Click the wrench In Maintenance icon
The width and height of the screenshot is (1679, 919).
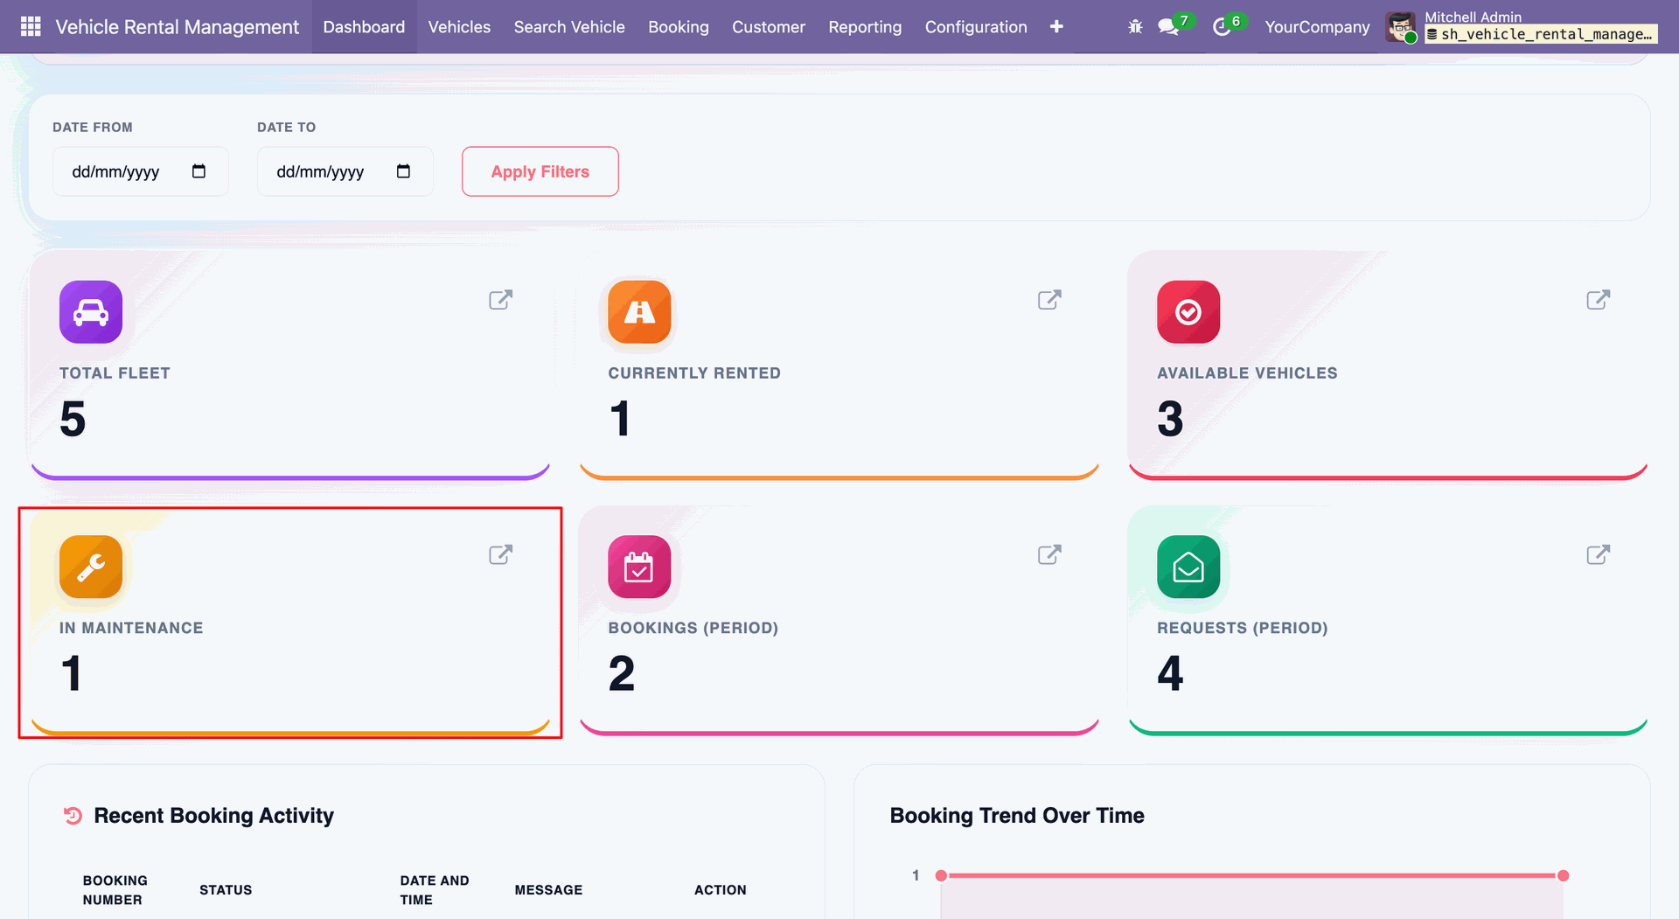(91, 567)
